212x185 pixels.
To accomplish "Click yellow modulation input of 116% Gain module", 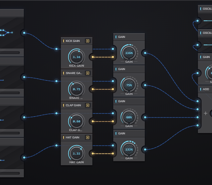I will tap(113, 57).
